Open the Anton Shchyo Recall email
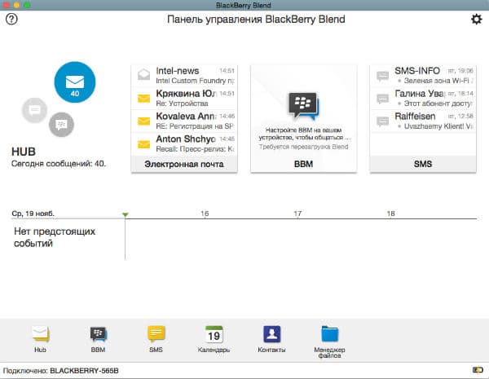This screenshot has height=379, width=489. [184, 143]
